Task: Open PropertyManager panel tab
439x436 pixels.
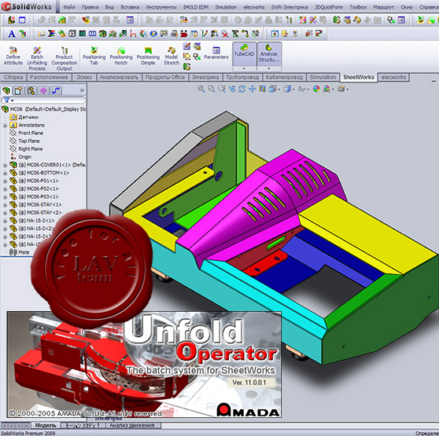Action: click(x=18, y=90)
